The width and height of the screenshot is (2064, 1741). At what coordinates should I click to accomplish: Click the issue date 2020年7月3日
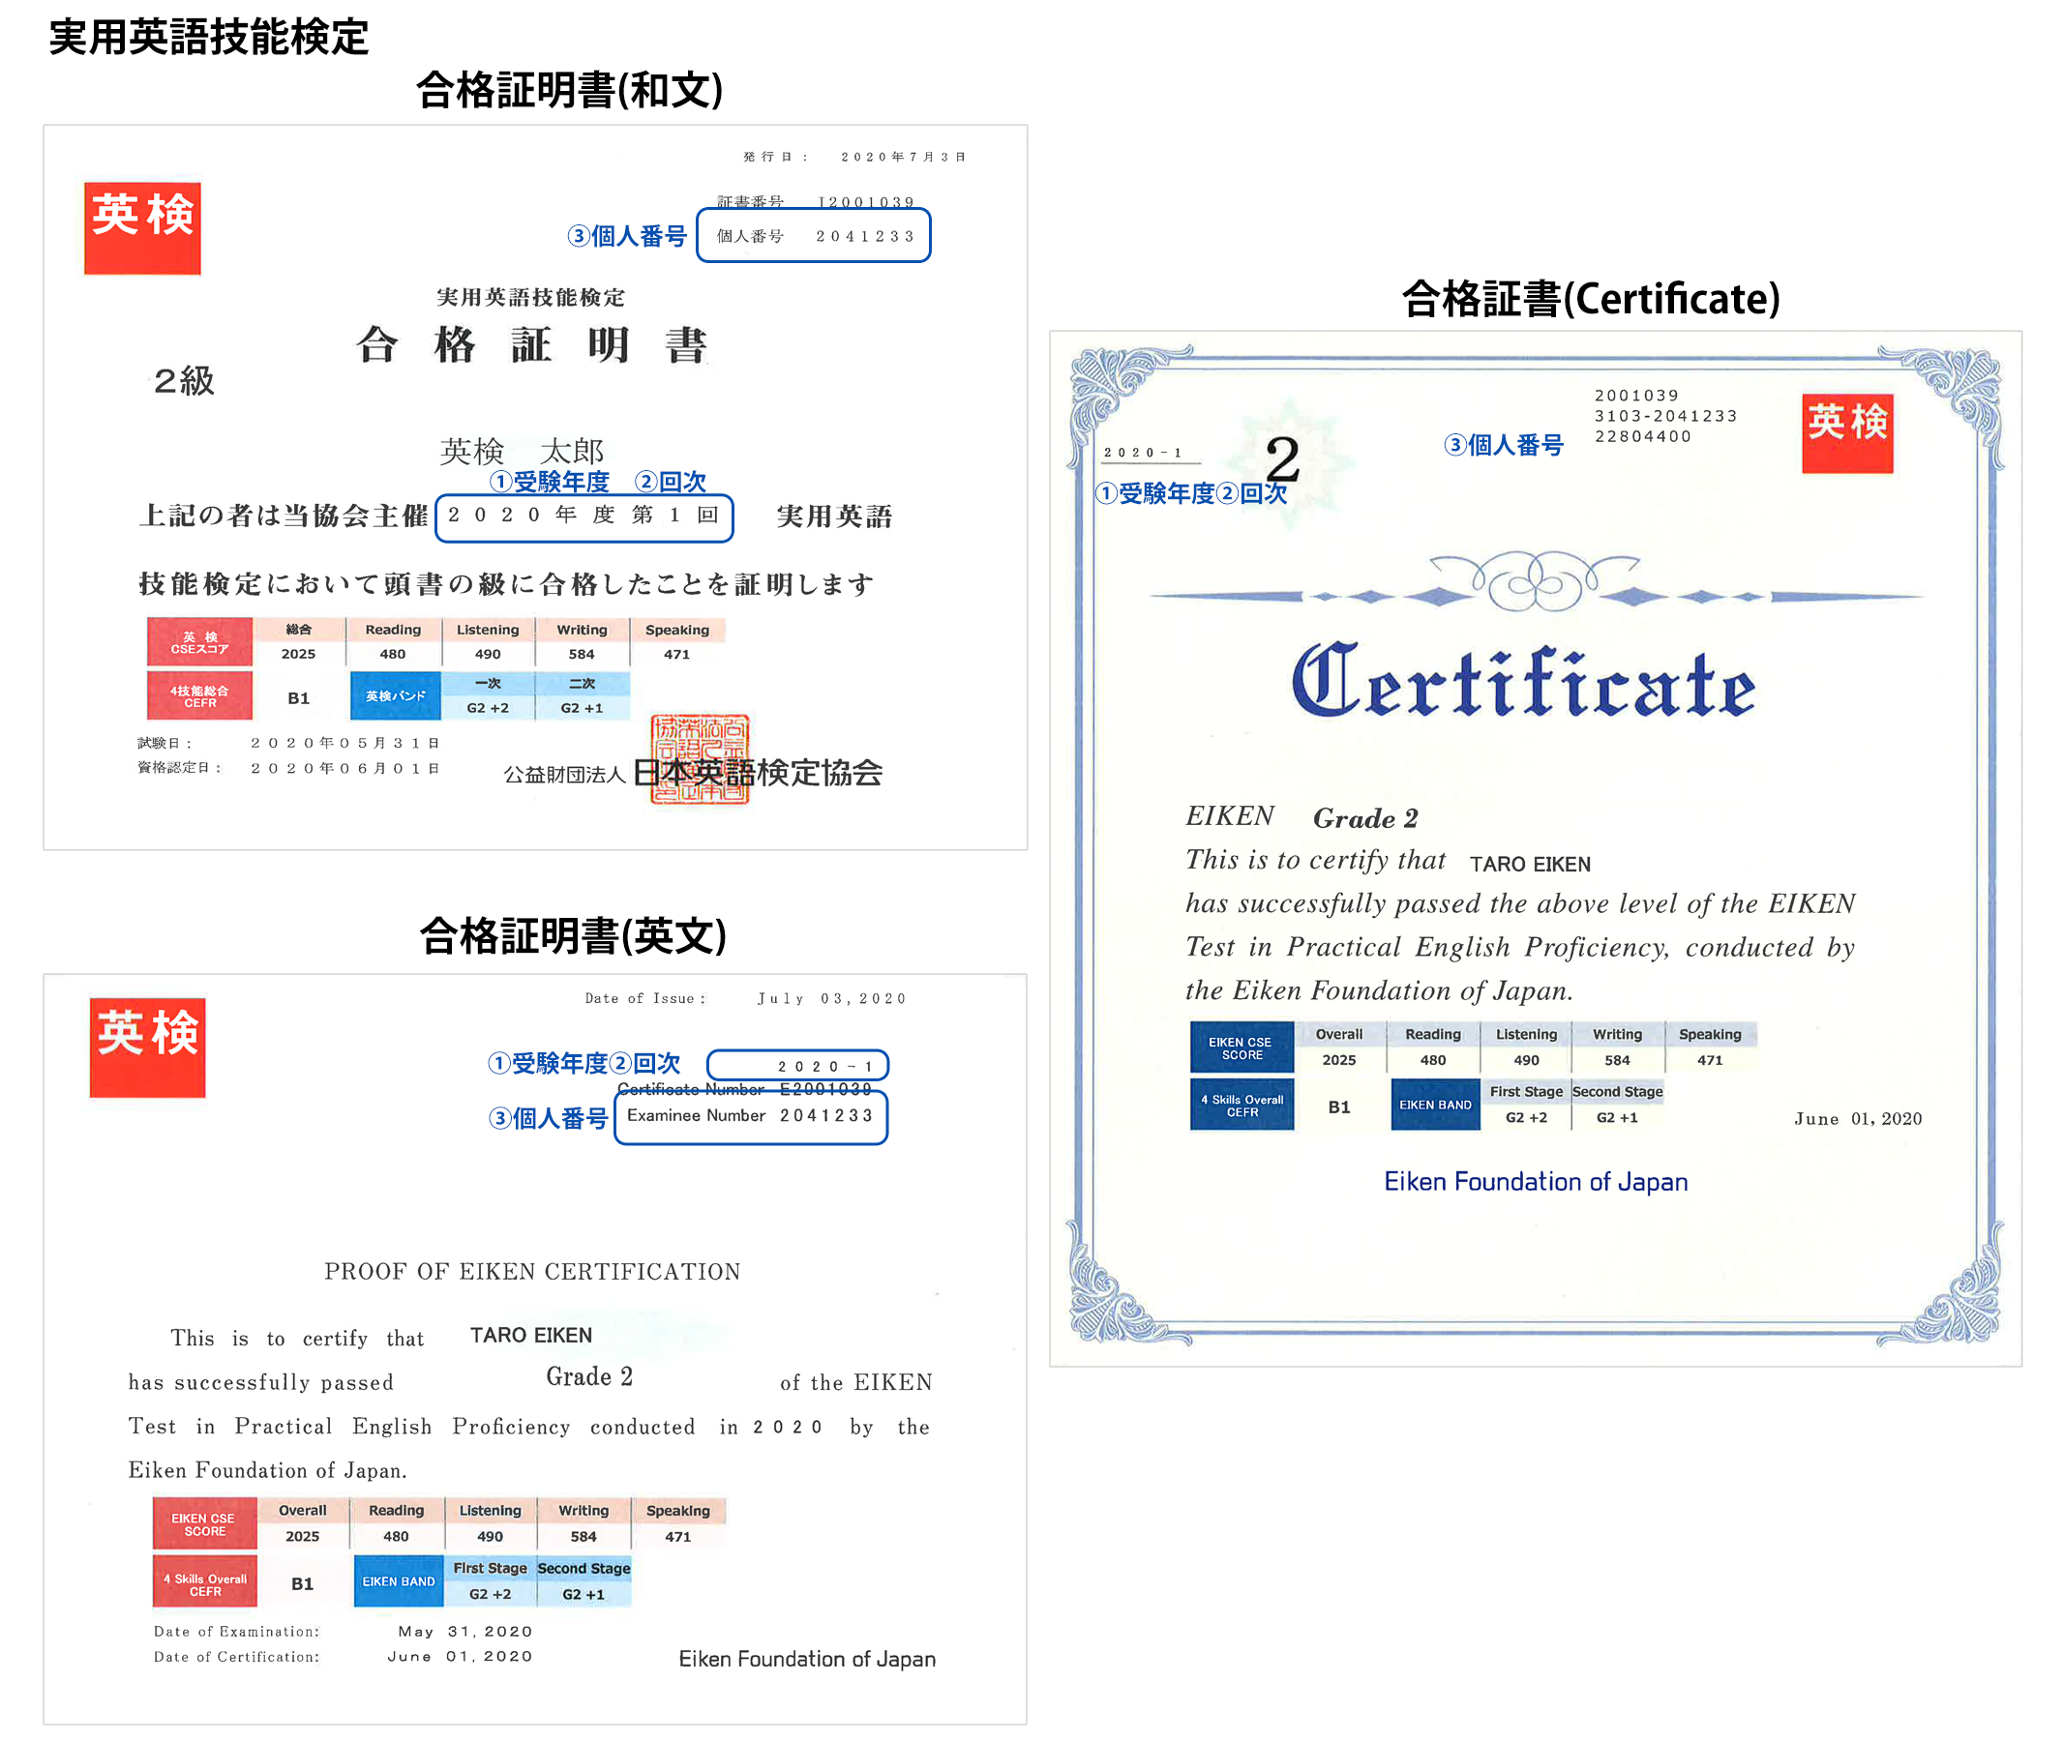(903, 157)
